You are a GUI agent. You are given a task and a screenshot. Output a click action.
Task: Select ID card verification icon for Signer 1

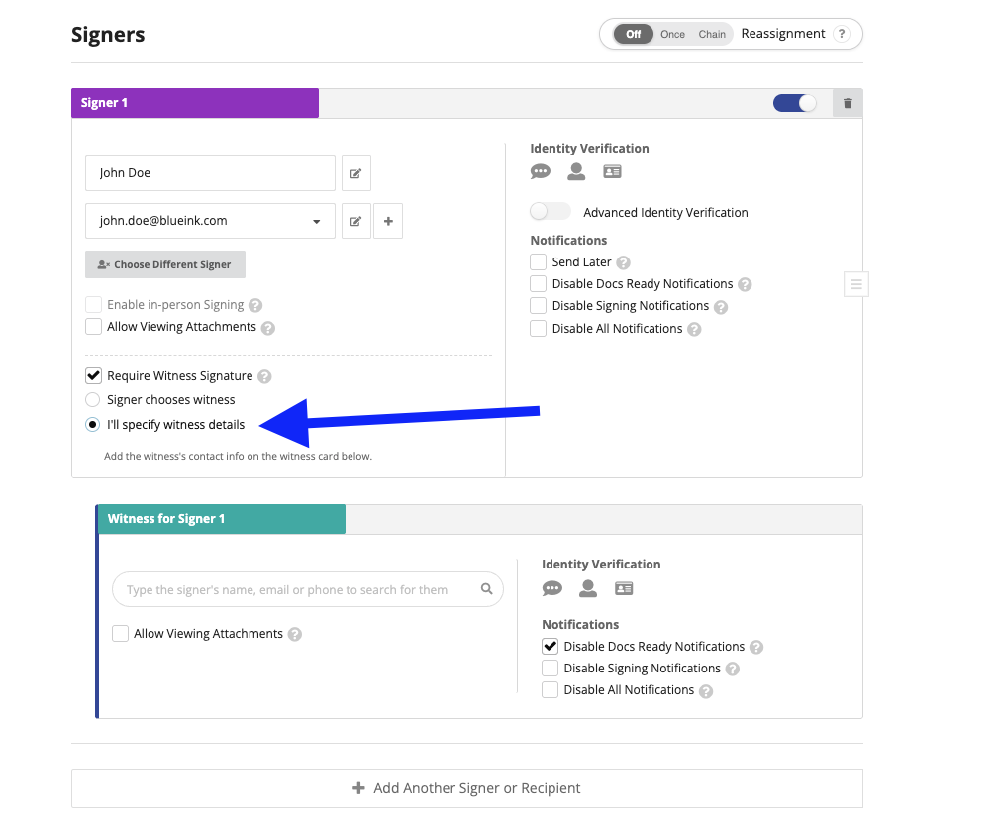click(612, 172)
